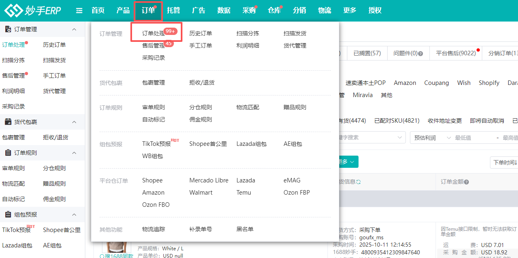Viewport: 518px width, 258px height.
Task: Click the 妙手ERP logo
Action: 33,11
